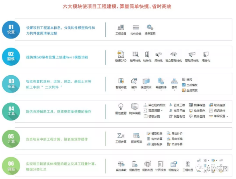Select the 柱转化 column convert tool
Screen dimensions: 236x179
[147, 56]
